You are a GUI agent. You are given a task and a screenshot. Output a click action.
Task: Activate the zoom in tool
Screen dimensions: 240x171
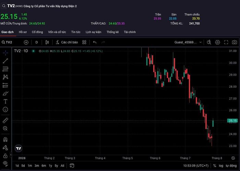pos(5,128)
